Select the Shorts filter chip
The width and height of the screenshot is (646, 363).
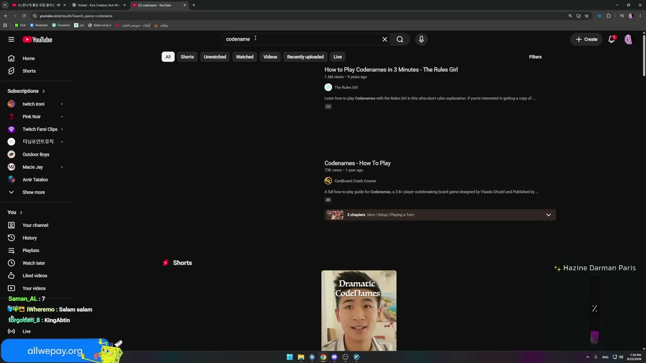(x=187, y=57)
